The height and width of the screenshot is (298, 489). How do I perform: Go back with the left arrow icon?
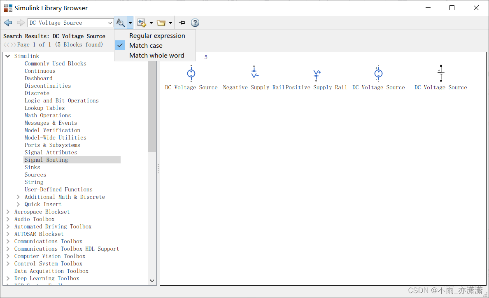(8, 23)
